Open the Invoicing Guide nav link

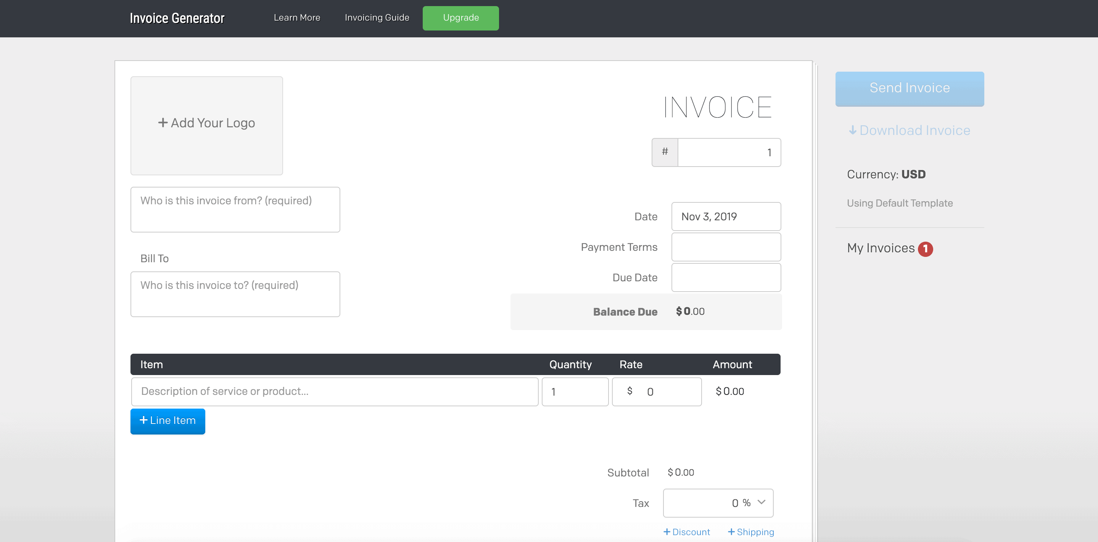coord(377,18)
